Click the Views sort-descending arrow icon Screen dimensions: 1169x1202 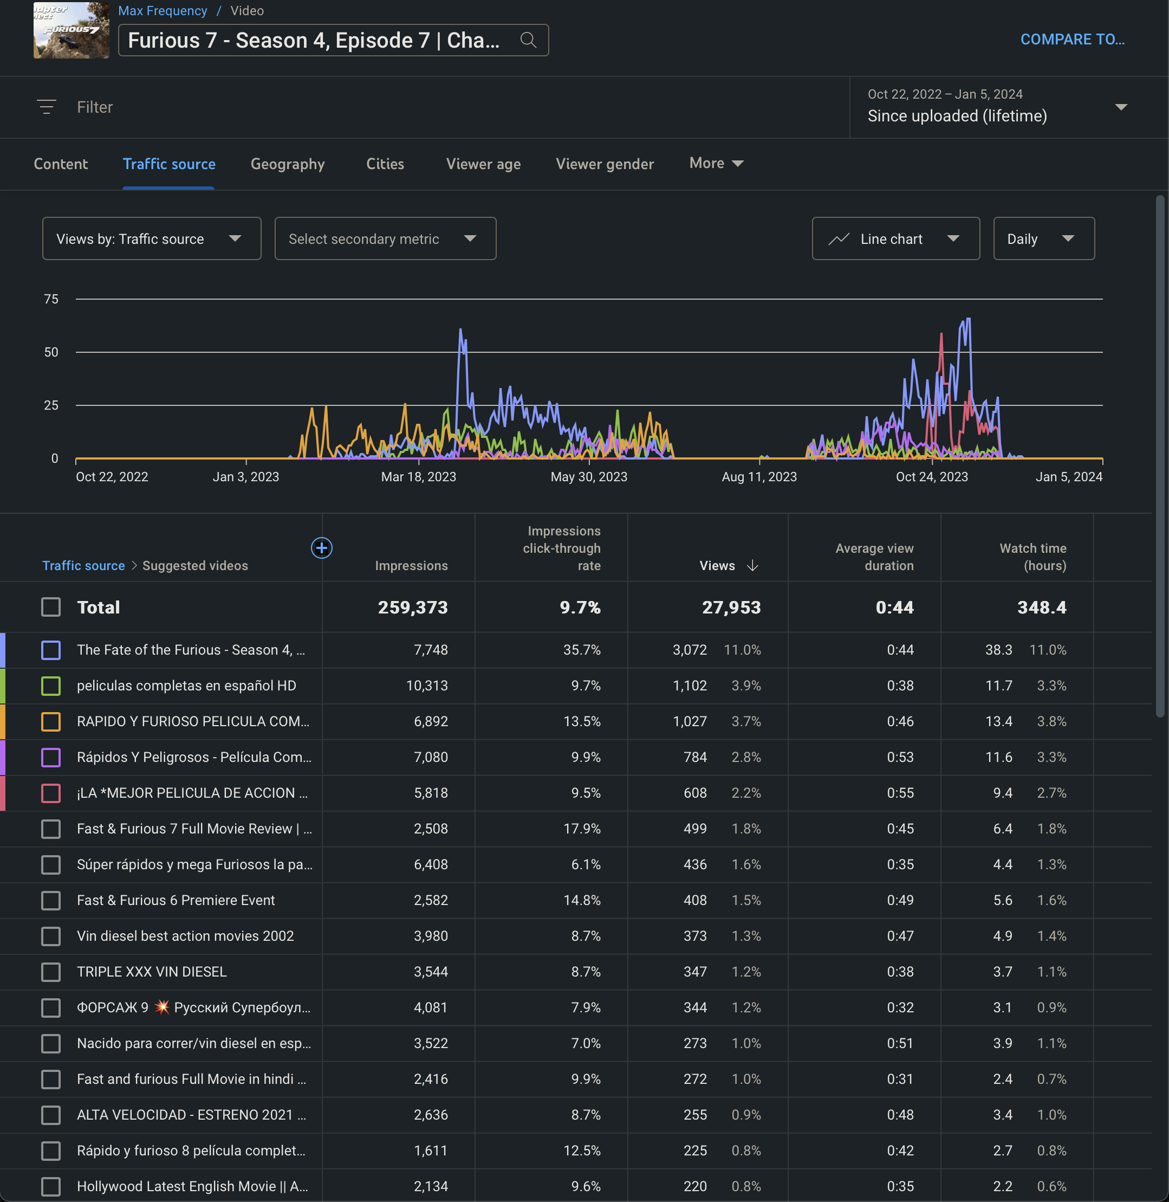753,566
